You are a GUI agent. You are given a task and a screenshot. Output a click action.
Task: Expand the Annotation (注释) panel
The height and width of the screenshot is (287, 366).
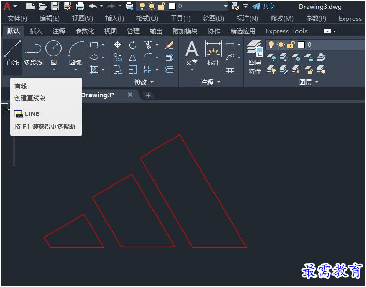point(211,82)
